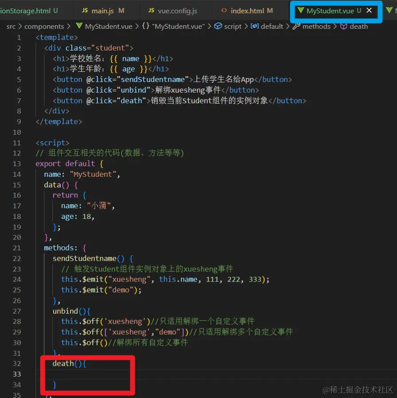Click the cube icon before script
This screenshot has width=397, height=398.
218,26
